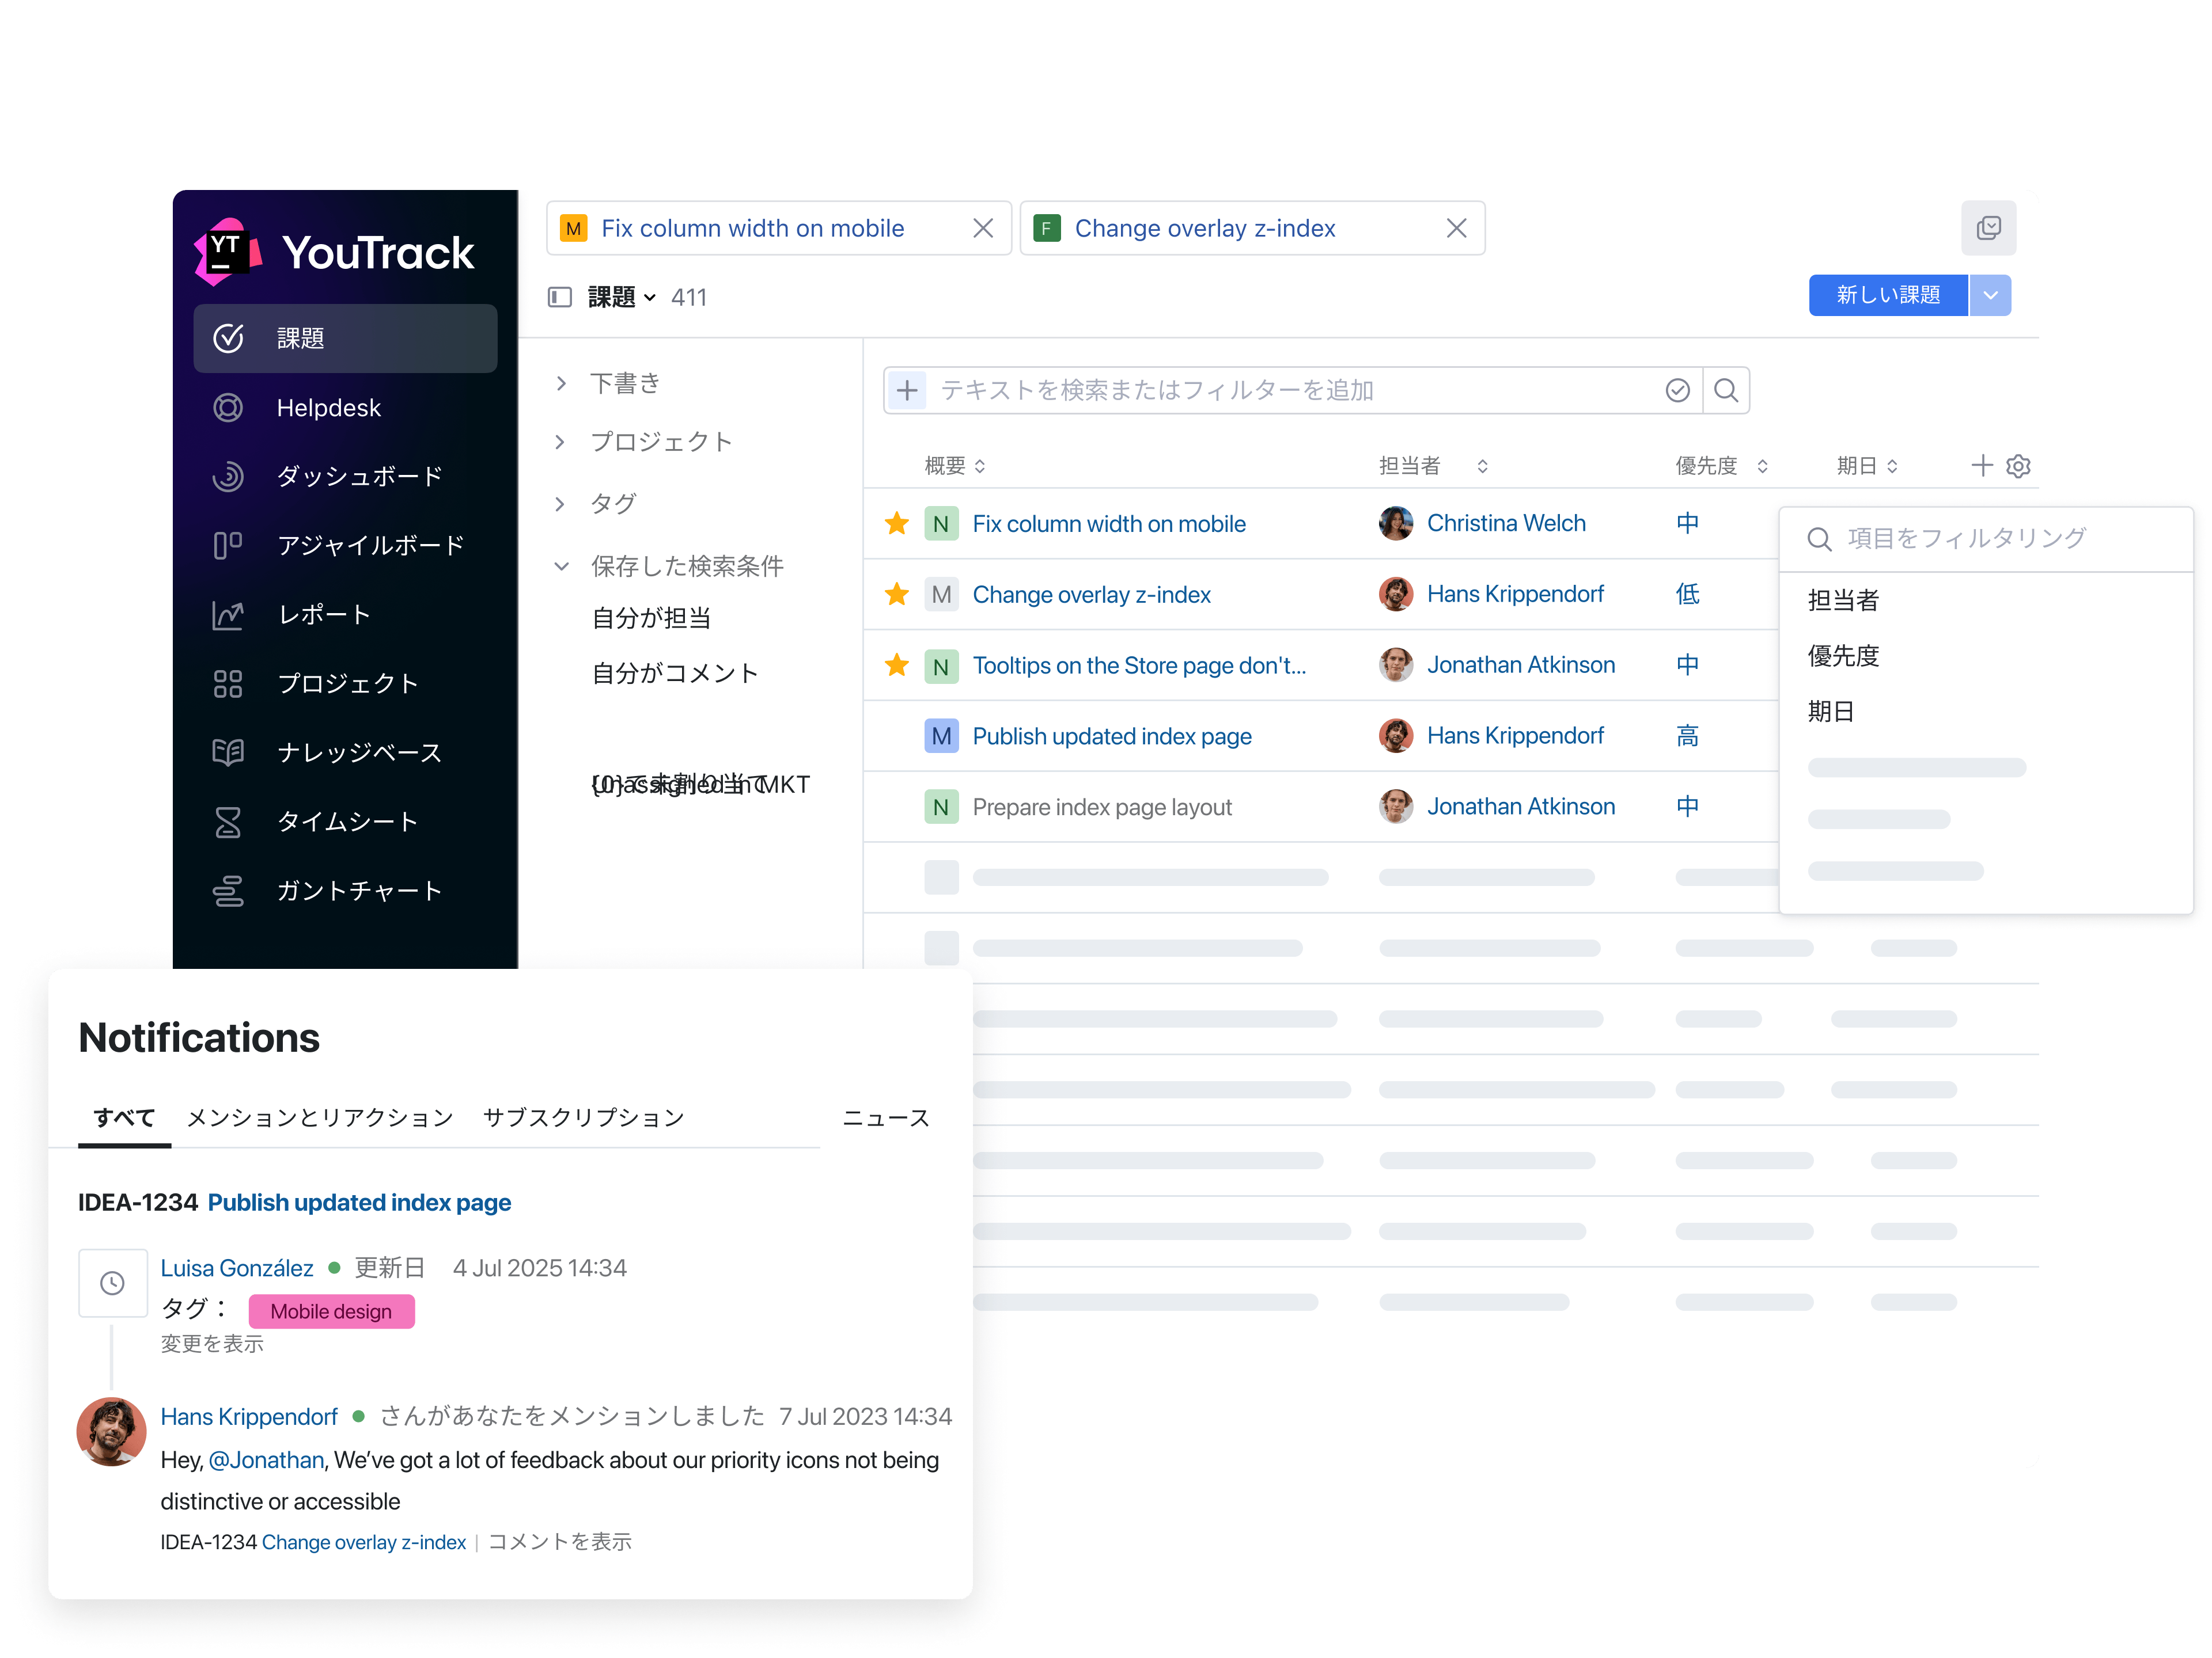Image resolution: width=2212 pixels, height=1658 pixels.
Task: Click the add column plus icon
Action: tap(1981, 465)
